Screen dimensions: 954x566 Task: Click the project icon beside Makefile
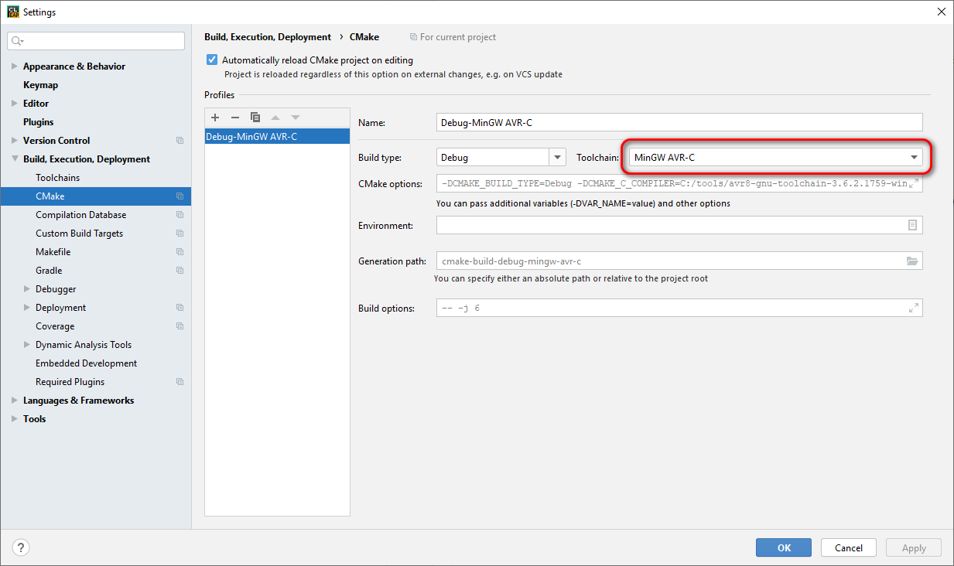(x=180, y=252)
